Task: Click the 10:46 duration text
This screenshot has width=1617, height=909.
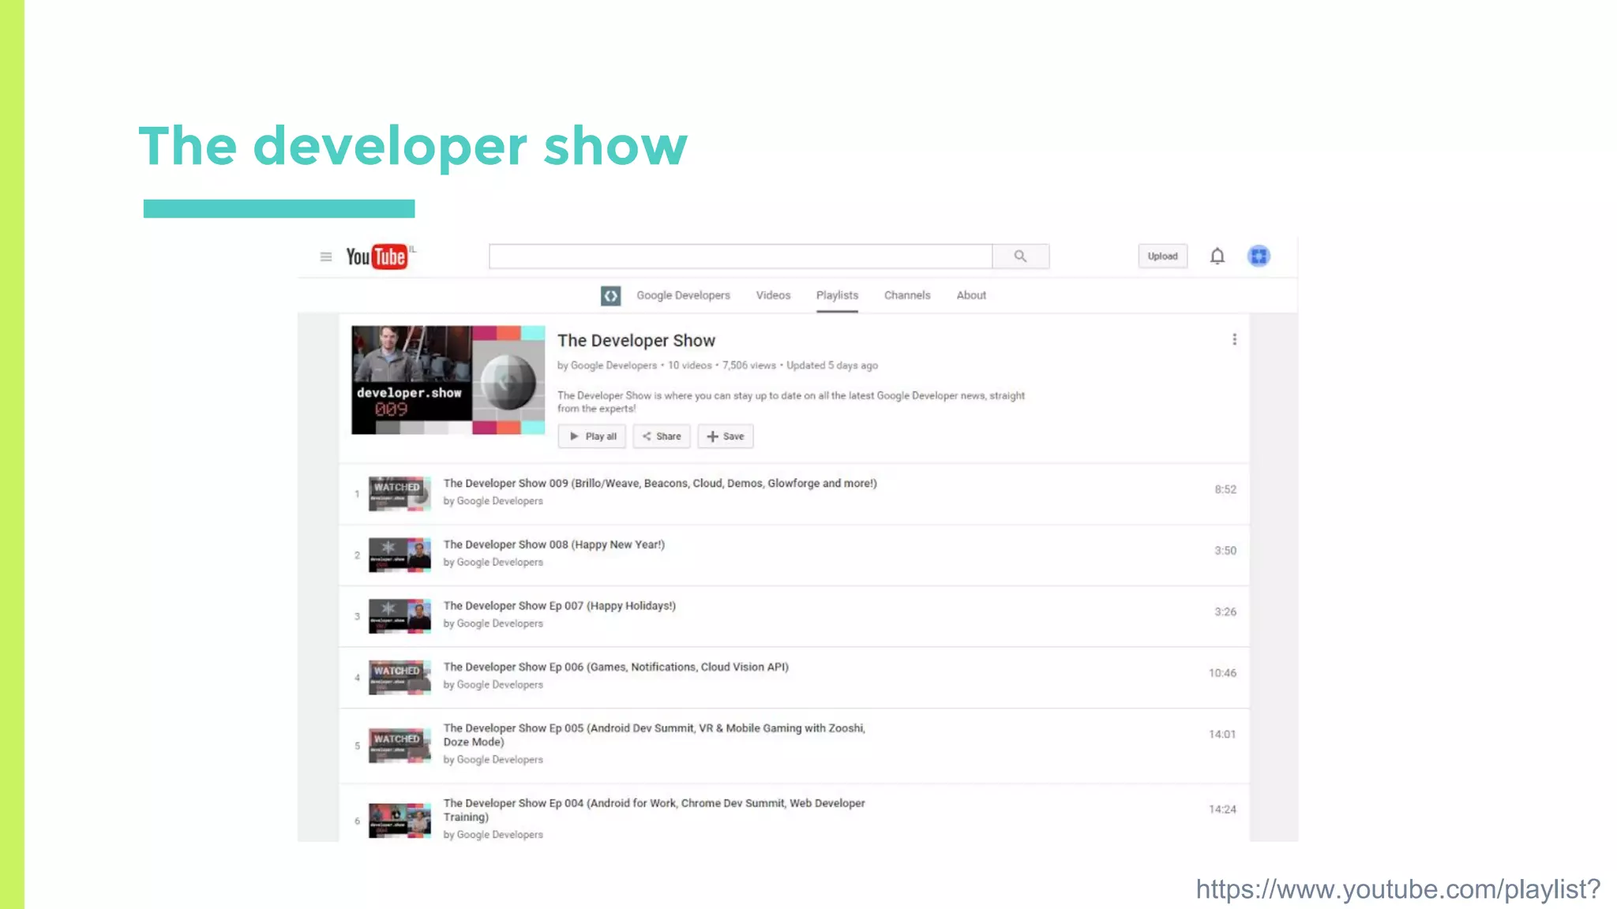Action: tap(1222, 673)
